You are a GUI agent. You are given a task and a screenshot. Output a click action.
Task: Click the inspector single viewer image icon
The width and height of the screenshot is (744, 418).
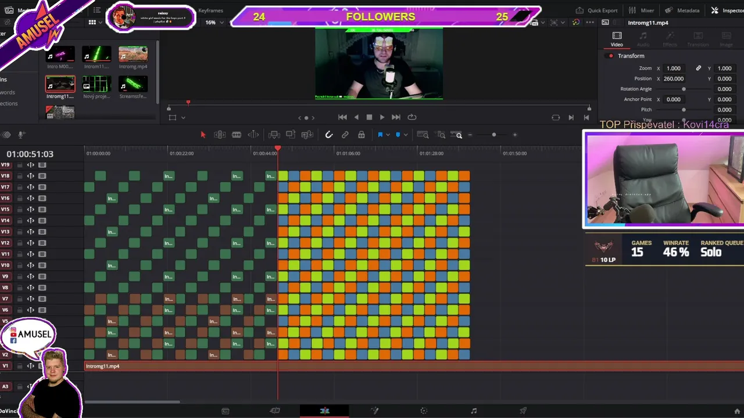pyautogui.click(x=605, y=22)
